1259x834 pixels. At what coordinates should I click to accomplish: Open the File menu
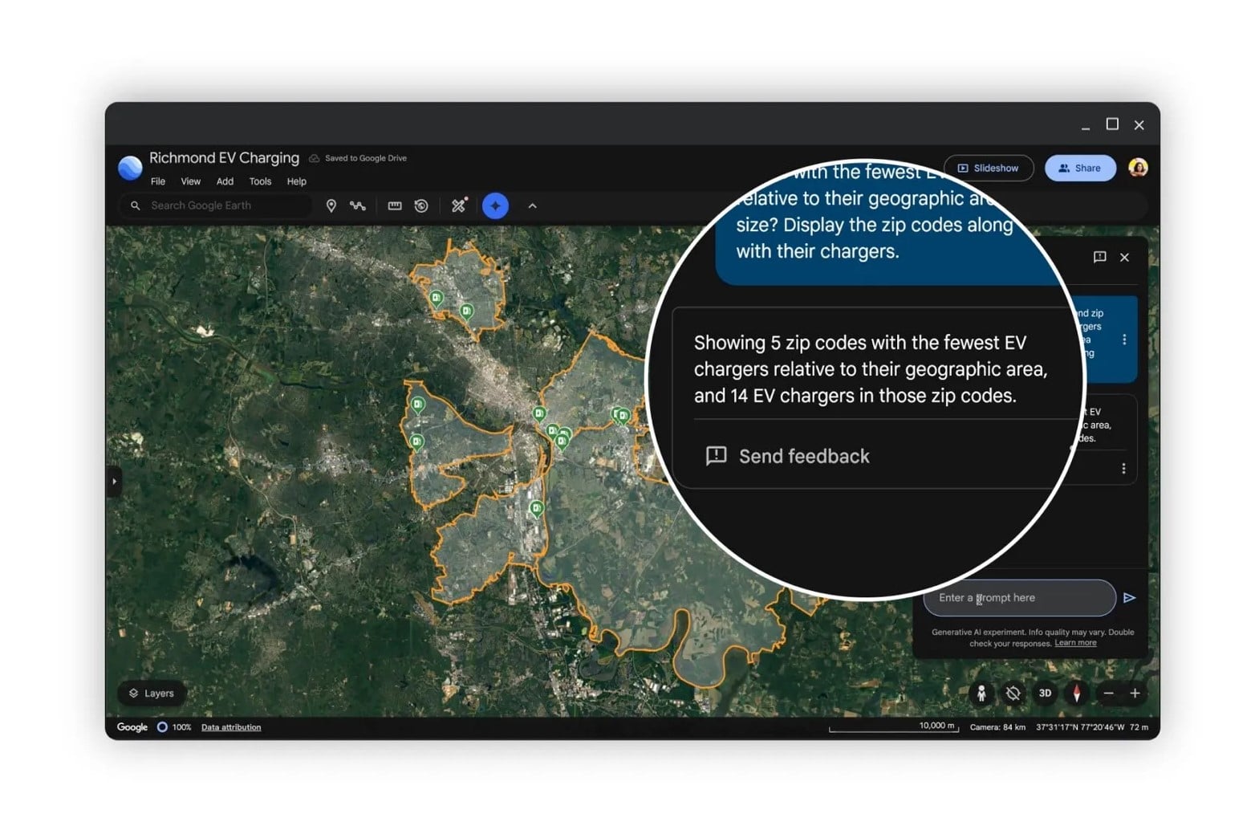158,181
